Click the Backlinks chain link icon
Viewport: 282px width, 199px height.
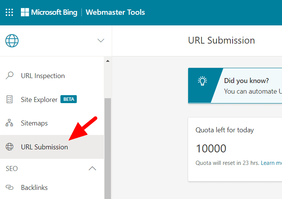[10, 188]
